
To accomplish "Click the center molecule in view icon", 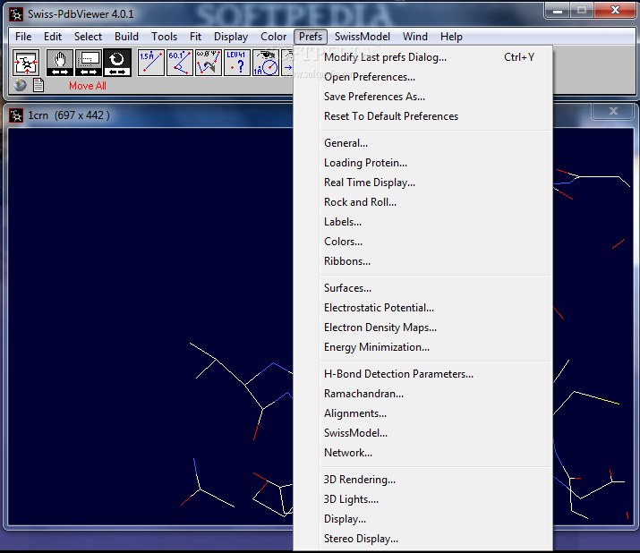I will click(x=26, y=63).
